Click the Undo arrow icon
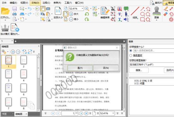Screen dimensions: 174x117 tap(30, 9)
